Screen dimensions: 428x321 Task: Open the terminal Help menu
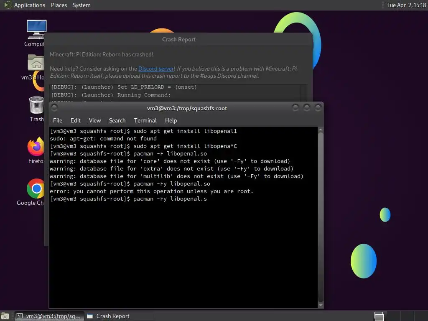171,121
